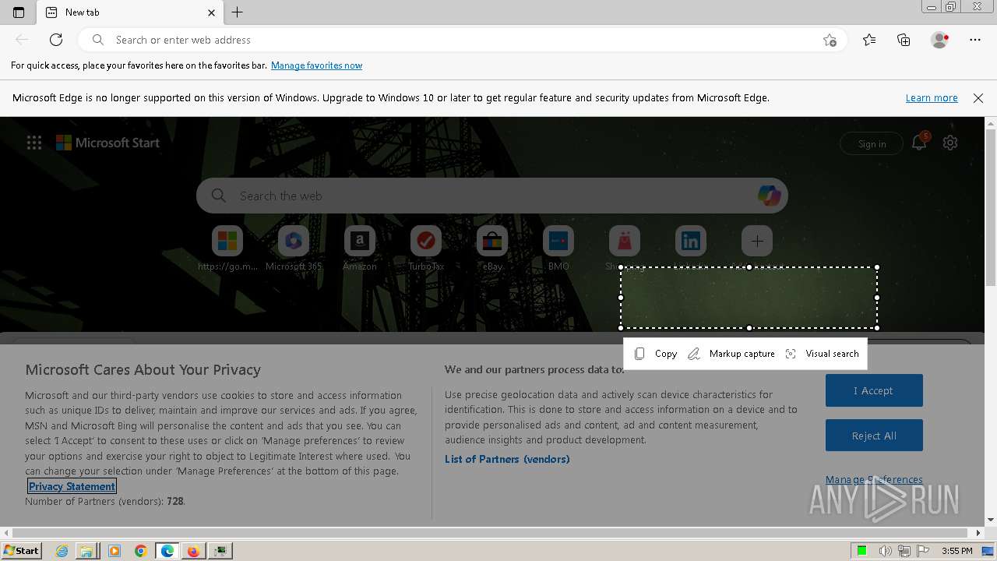997x561 pixels.
Task: Click the Search the web box
Action: 492,196
